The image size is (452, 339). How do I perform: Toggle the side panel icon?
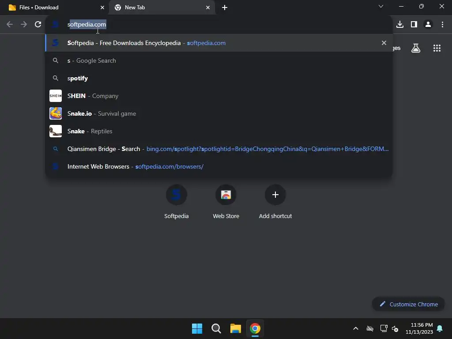tap(414, 24)
